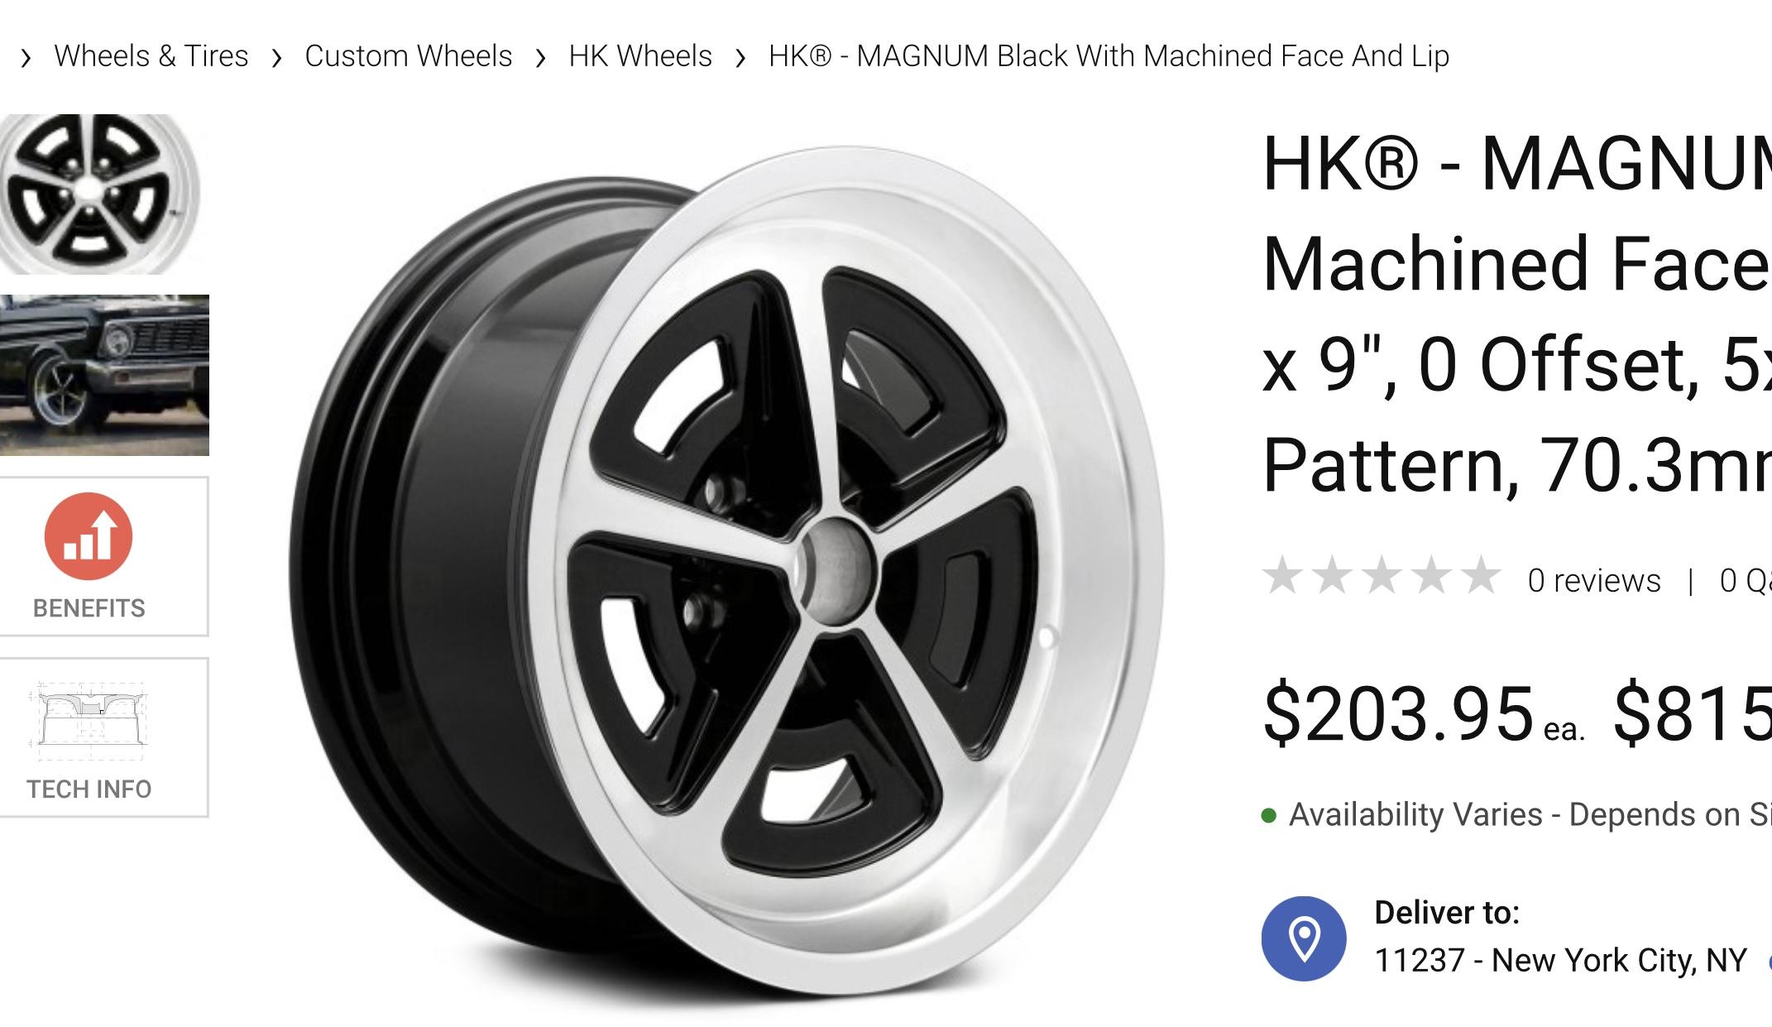The width and height of the screenshot is (1772, 1027).
Task: Open the Wheels & Tires breadcrumb
Action: (x=151, y=56)
